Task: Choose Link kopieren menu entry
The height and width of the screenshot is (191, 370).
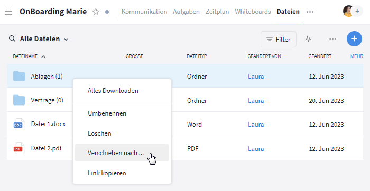Action: coord(107,173)
